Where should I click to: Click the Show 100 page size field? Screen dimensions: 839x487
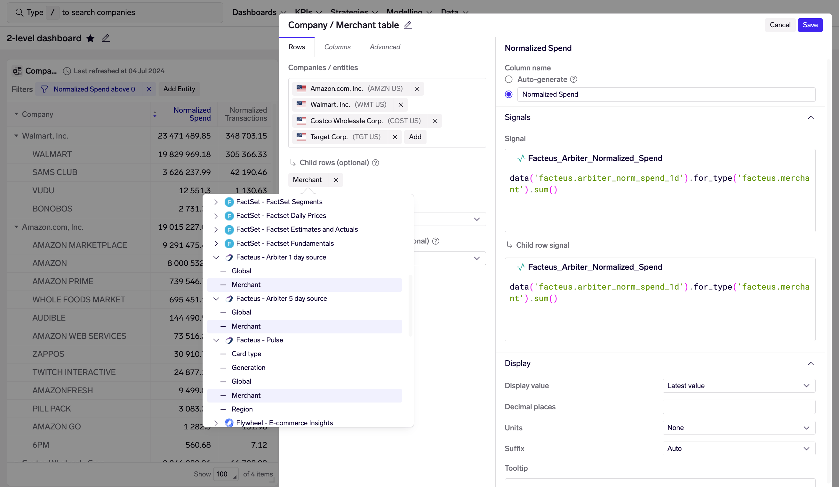[x=226, y=474]
